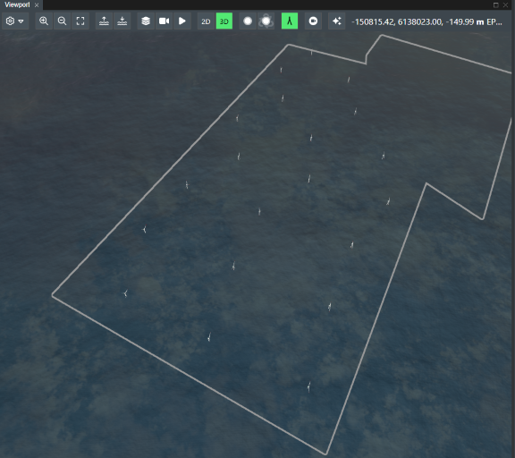Open the layers stack icon
This screenshot has height=458, width=515.
point(146,21)
